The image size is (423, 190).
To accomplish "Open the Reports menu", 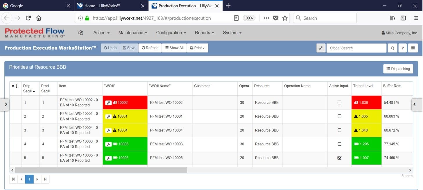I will (x=204, y=33).
